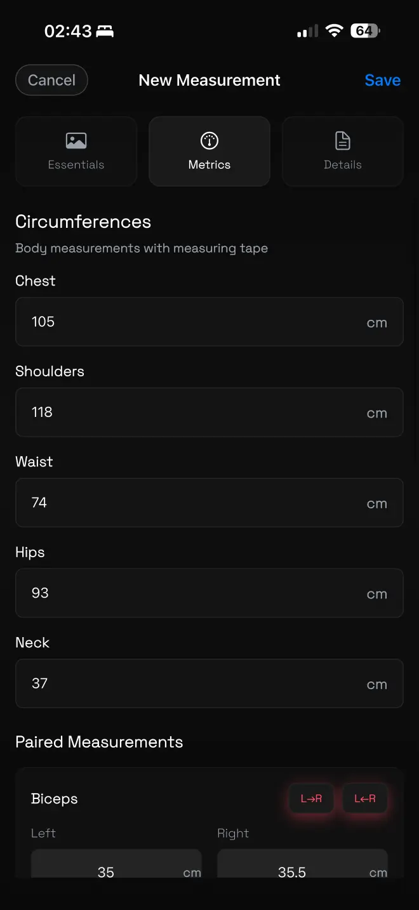The width and height of the screenshot is (419, 910).
Task: Copy Biceps right value to left (L←R)
Action: [365, 798]
